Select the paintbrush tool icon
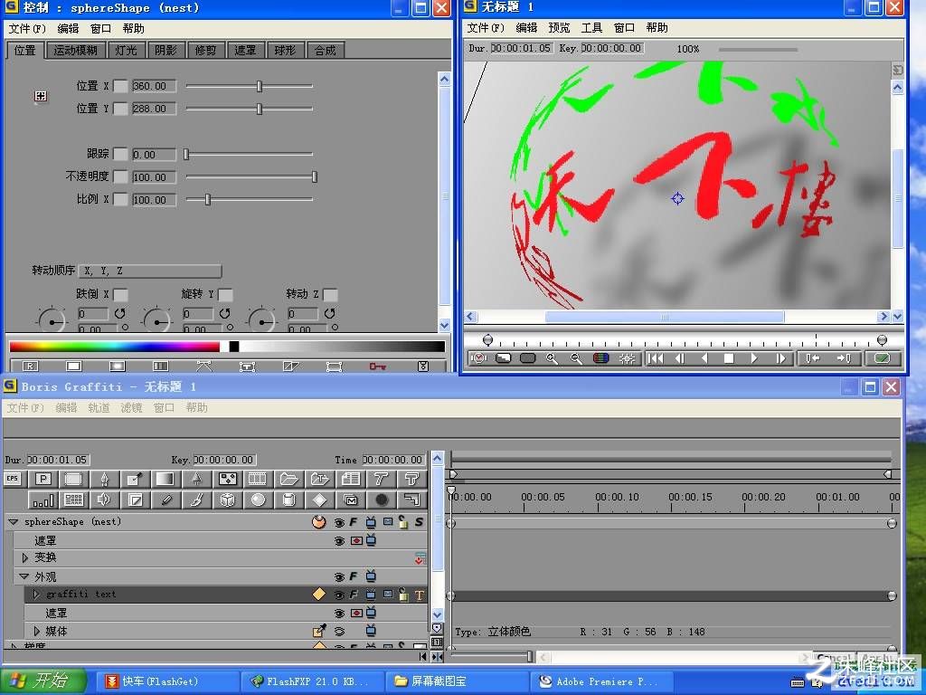This screenshot has width=926, height=695. coord(196,500)
